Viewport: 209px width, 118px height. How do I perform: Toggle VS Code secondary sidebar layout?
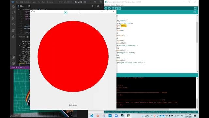pos(81,2)
